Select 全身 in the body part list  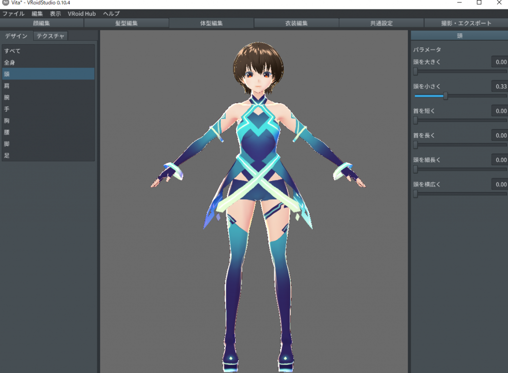tap(9, 62)
